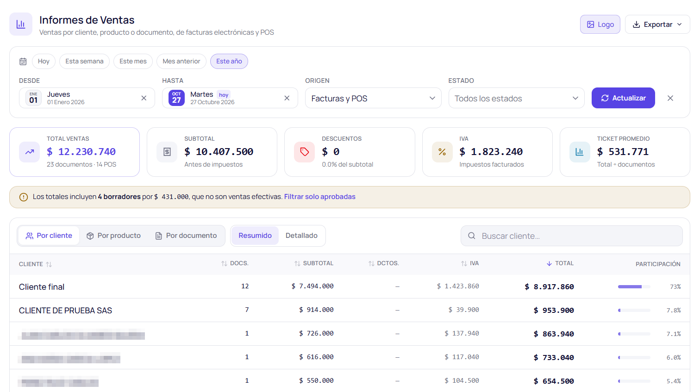This screenshot has height=392, width=700.
Task: Click the Actualizar button
Action: tap(623, 98)
